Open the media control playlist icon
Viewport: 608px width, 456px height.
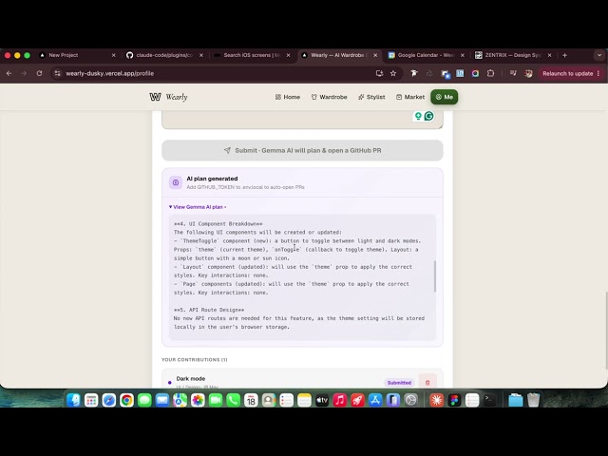click(x=513, y=73)
